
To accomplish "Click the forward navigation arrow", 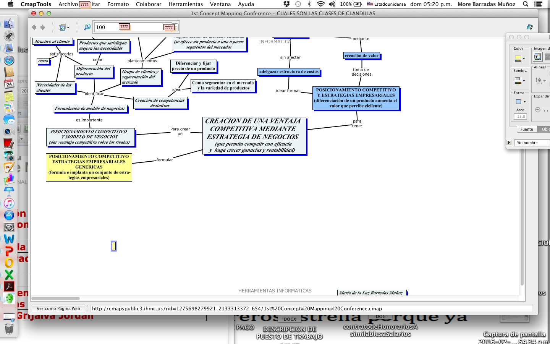I will coord(43,27).
